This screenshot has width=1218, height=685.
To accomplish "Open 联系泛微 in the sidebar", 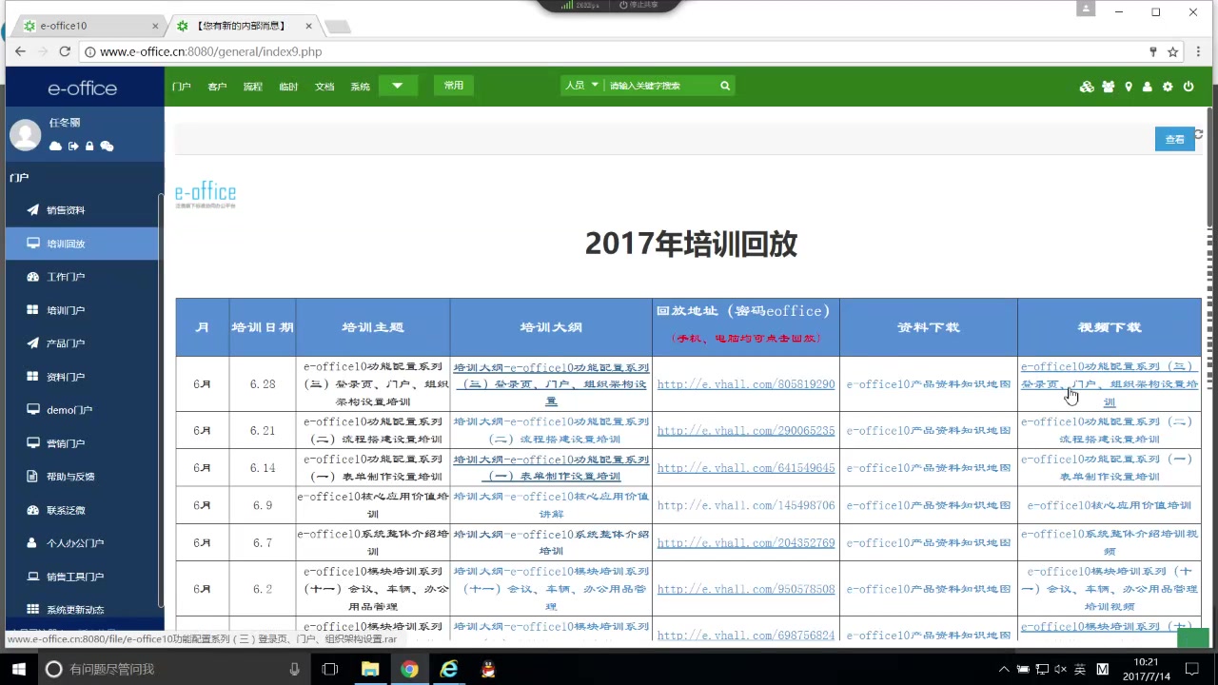I will point(82,510).
